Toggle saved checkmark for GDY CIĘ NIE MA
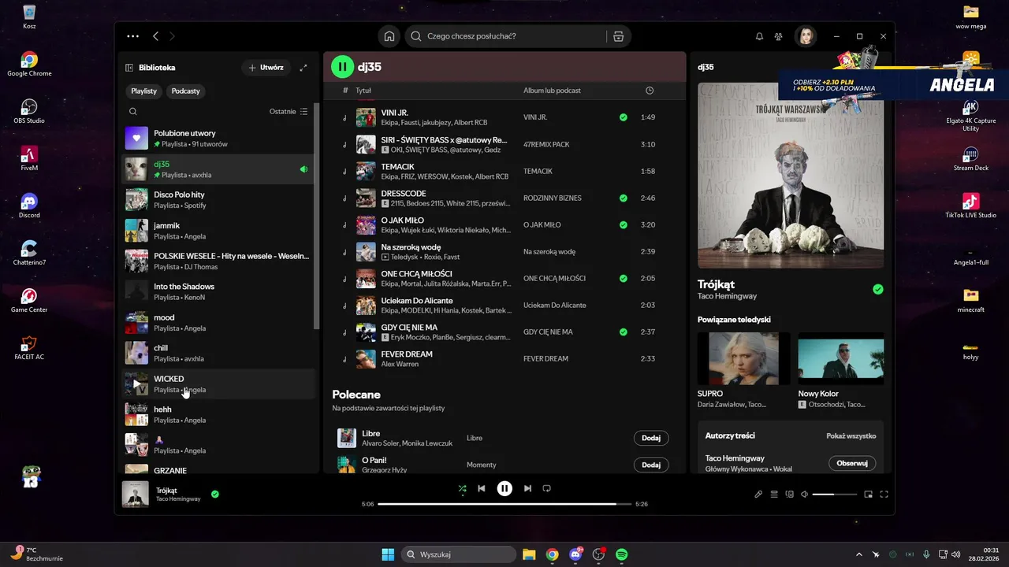 [624, 332]
